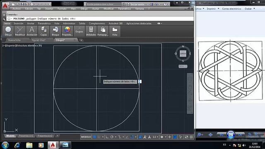The height and width of the screenshot is (149, 265).
Task: Expand the snap mode dropdown arrow
Action: 103,137
